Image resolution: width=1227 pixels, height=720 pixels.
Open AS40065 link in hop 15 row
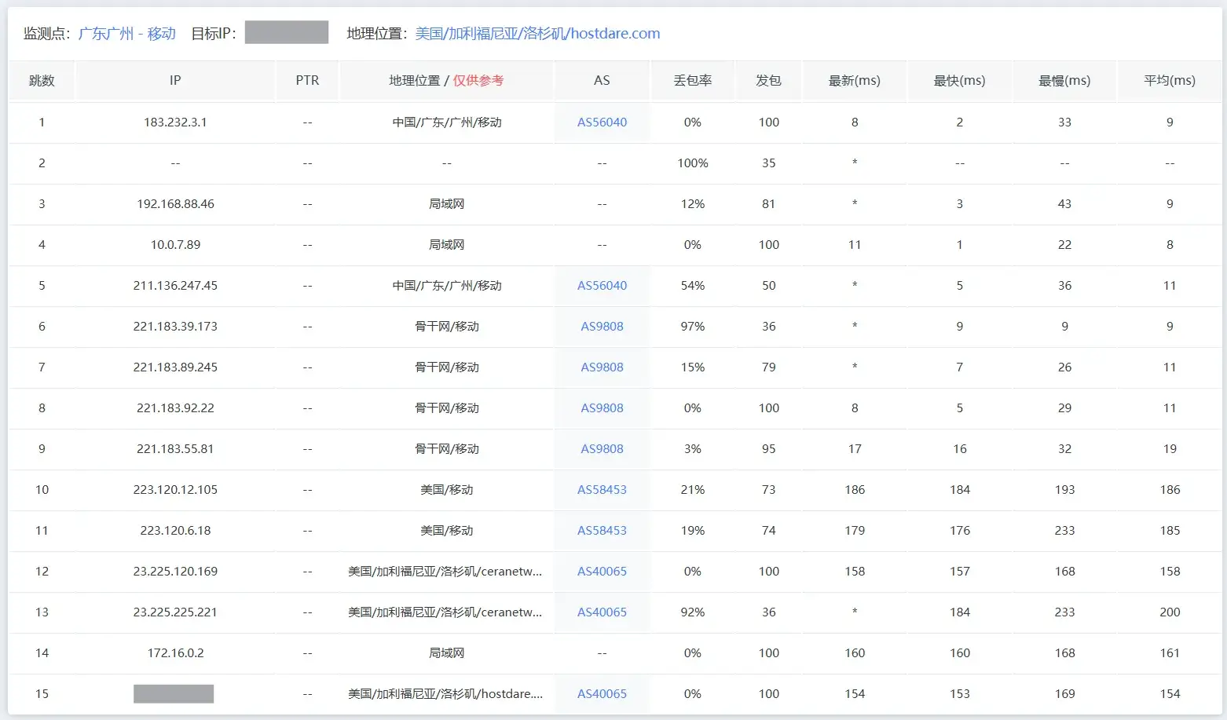click(602, 694)
